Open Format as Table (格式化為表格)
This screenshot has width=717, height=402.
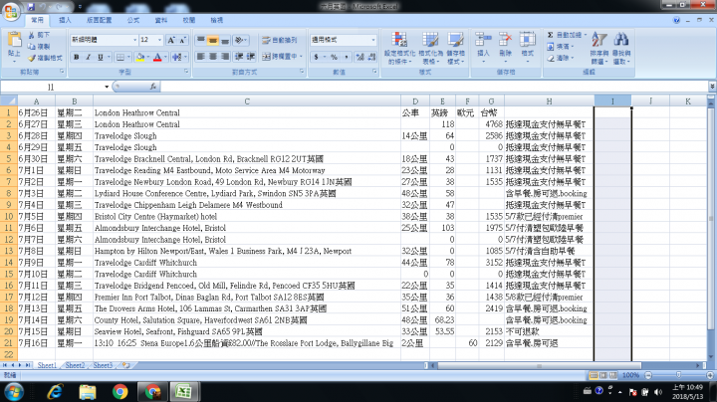pos(430,48)
